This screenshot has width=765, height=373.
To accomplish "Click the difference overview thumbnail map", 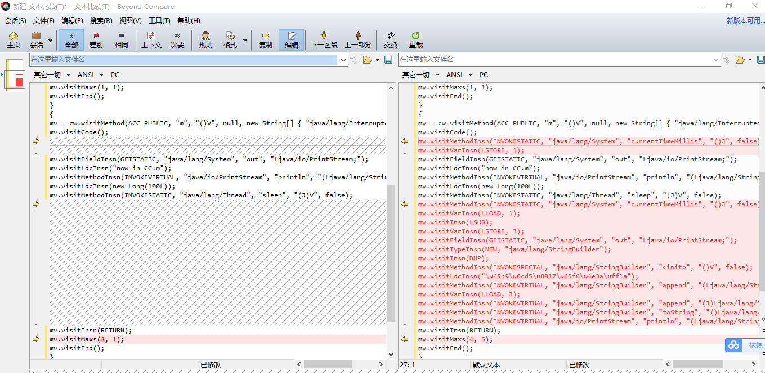I will (15, 77).
